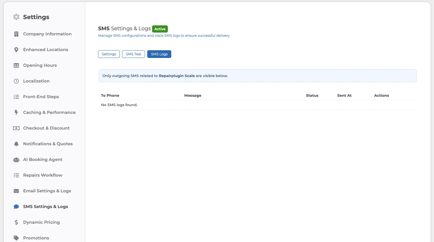434x242 pixels.
Task: Select the SMS Logs tab
Action: (x=159, y=54)
